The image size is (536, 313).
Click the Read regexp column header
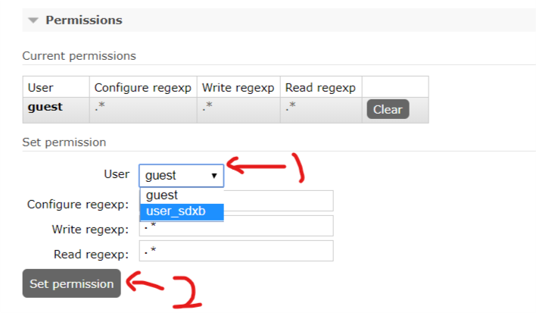coord(319,87)
